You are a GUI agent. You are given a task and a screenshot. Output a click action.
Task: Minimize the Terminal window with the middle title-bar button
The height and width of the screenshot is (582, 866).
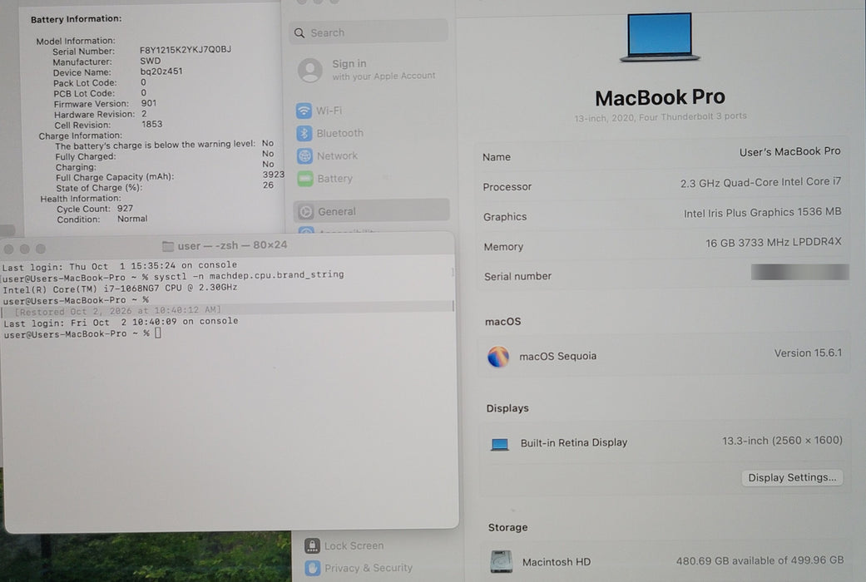[x=24, y=249]
